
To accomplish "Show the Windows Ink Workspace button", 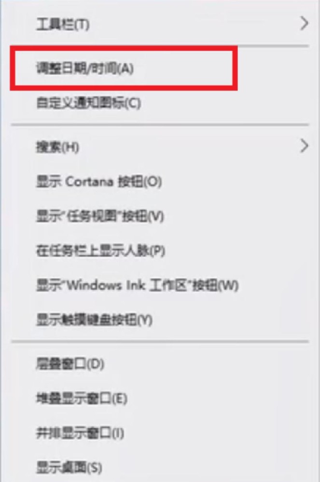I will click(x=160, y=285).
